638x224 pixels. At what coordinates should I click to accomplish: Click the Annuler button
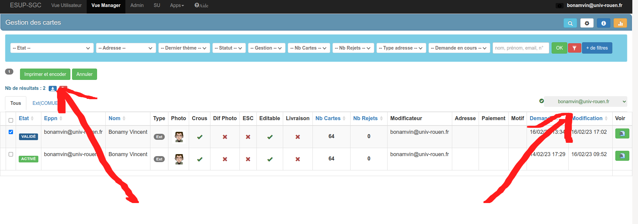84,74
